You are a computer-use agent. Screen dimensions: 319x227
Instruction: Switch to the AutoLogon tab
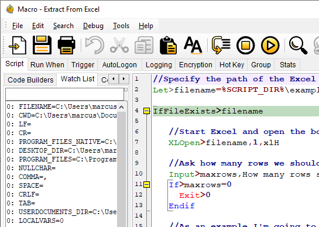tap(119, 65)
